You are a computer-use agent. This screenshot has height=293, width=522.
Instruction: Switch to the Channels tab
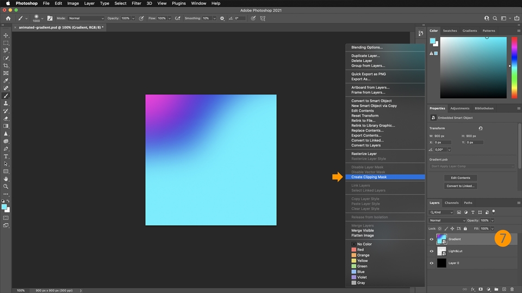point(451,203)
